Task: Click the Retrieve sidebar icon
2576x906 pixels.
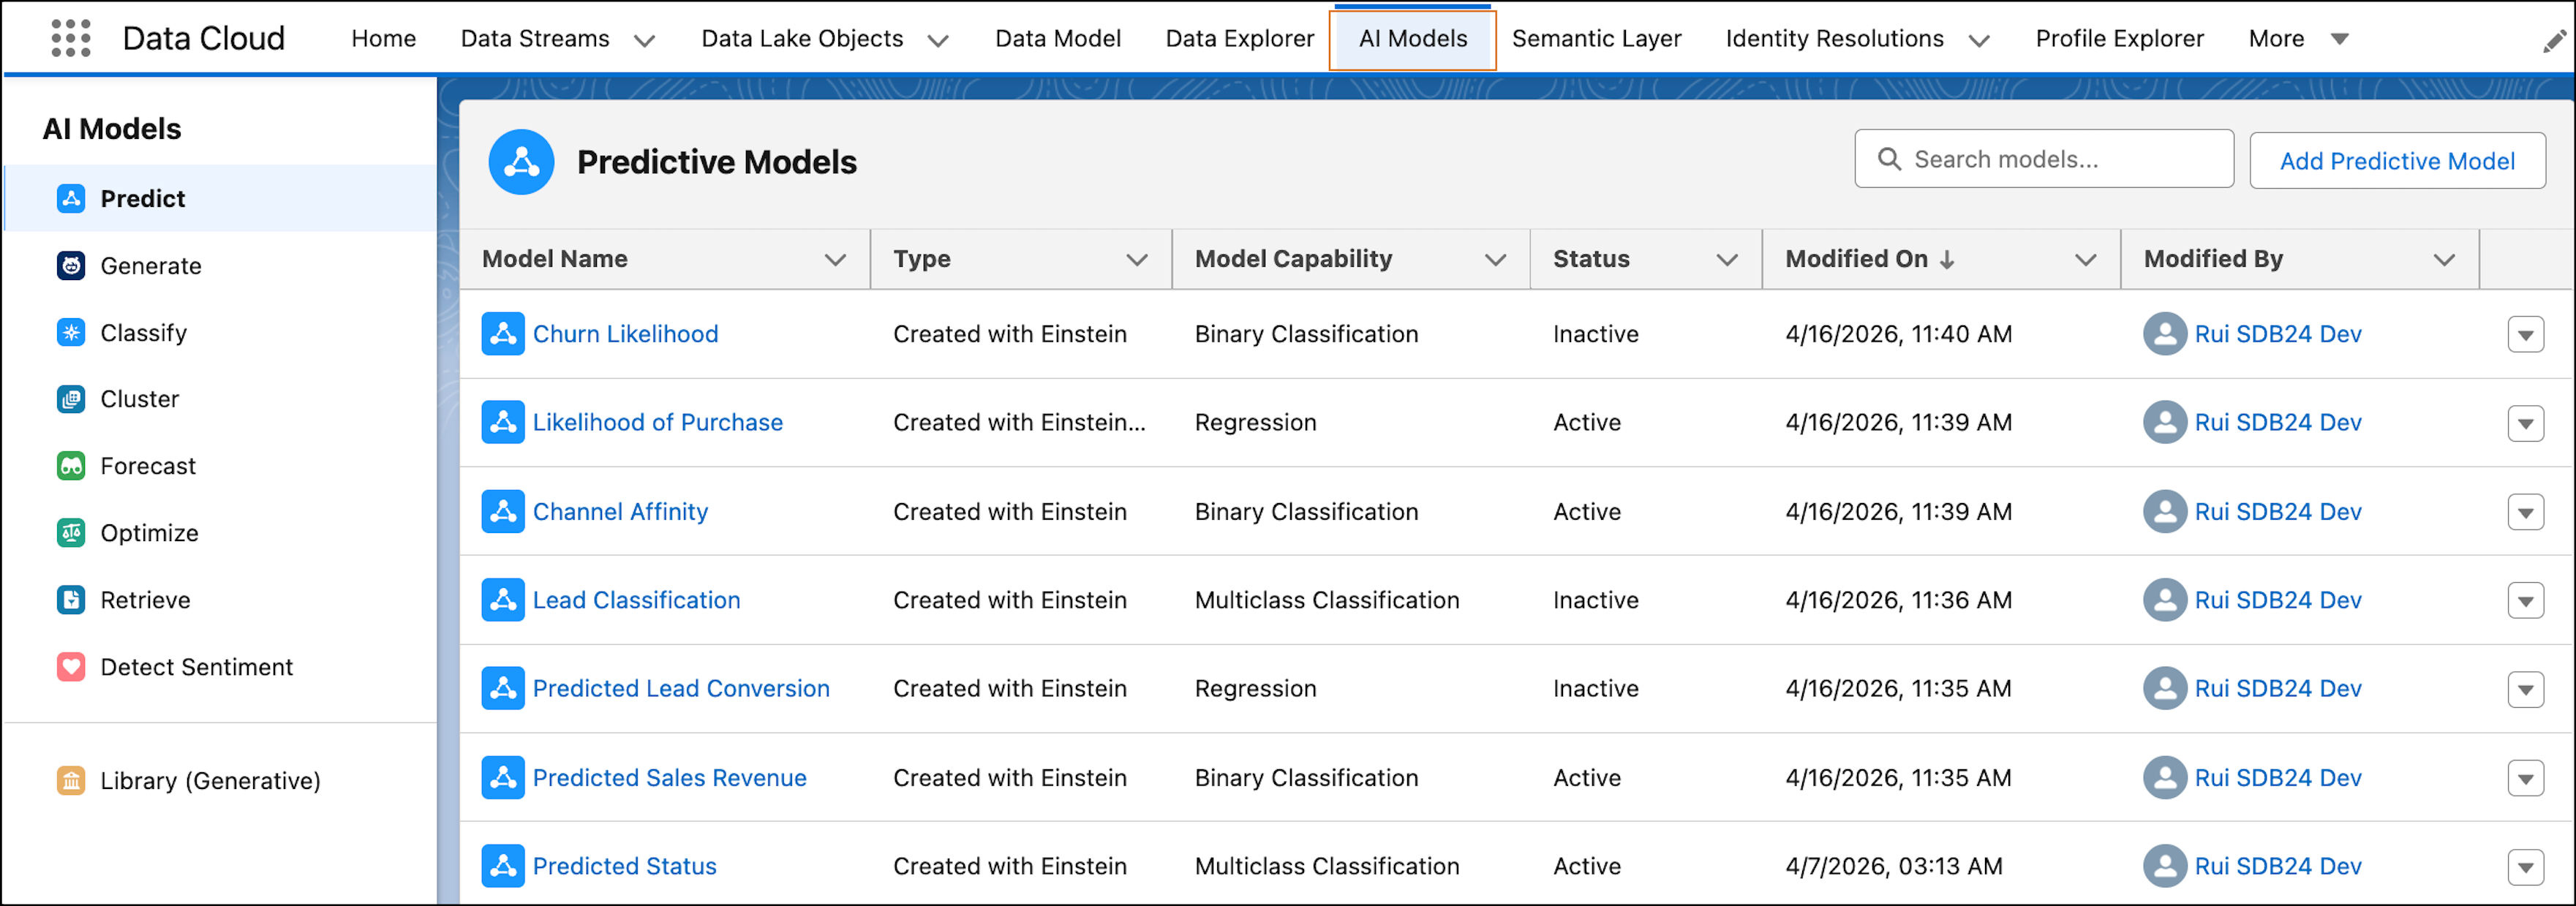Action: (x=71, y=600)
